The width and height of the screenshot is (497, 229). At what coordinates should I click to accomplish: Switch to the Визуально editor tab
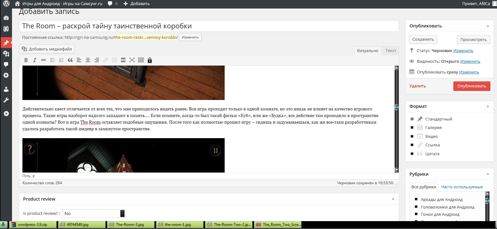[x=367, y=51]
